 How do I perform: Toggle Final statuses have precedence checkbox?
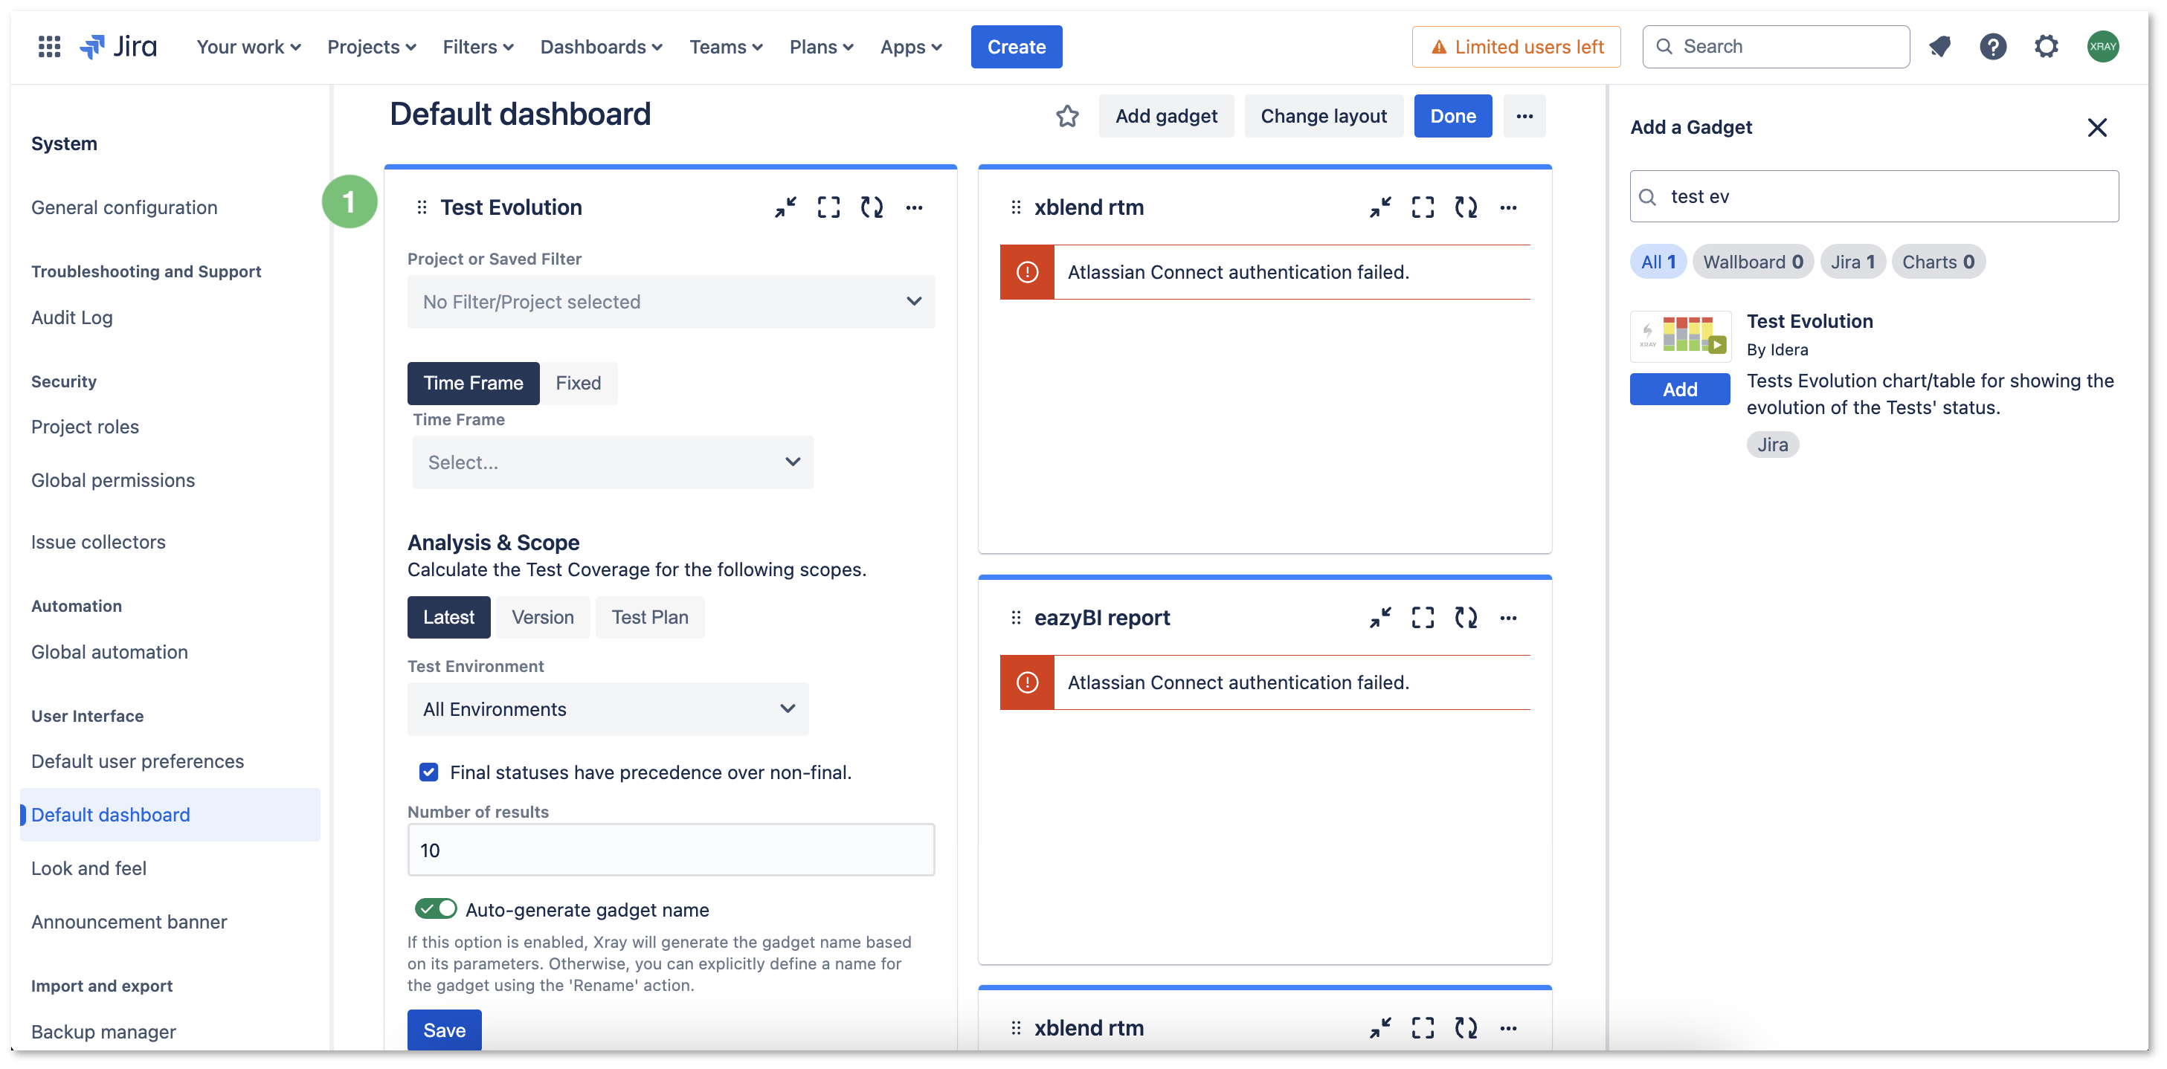[429, 772]
